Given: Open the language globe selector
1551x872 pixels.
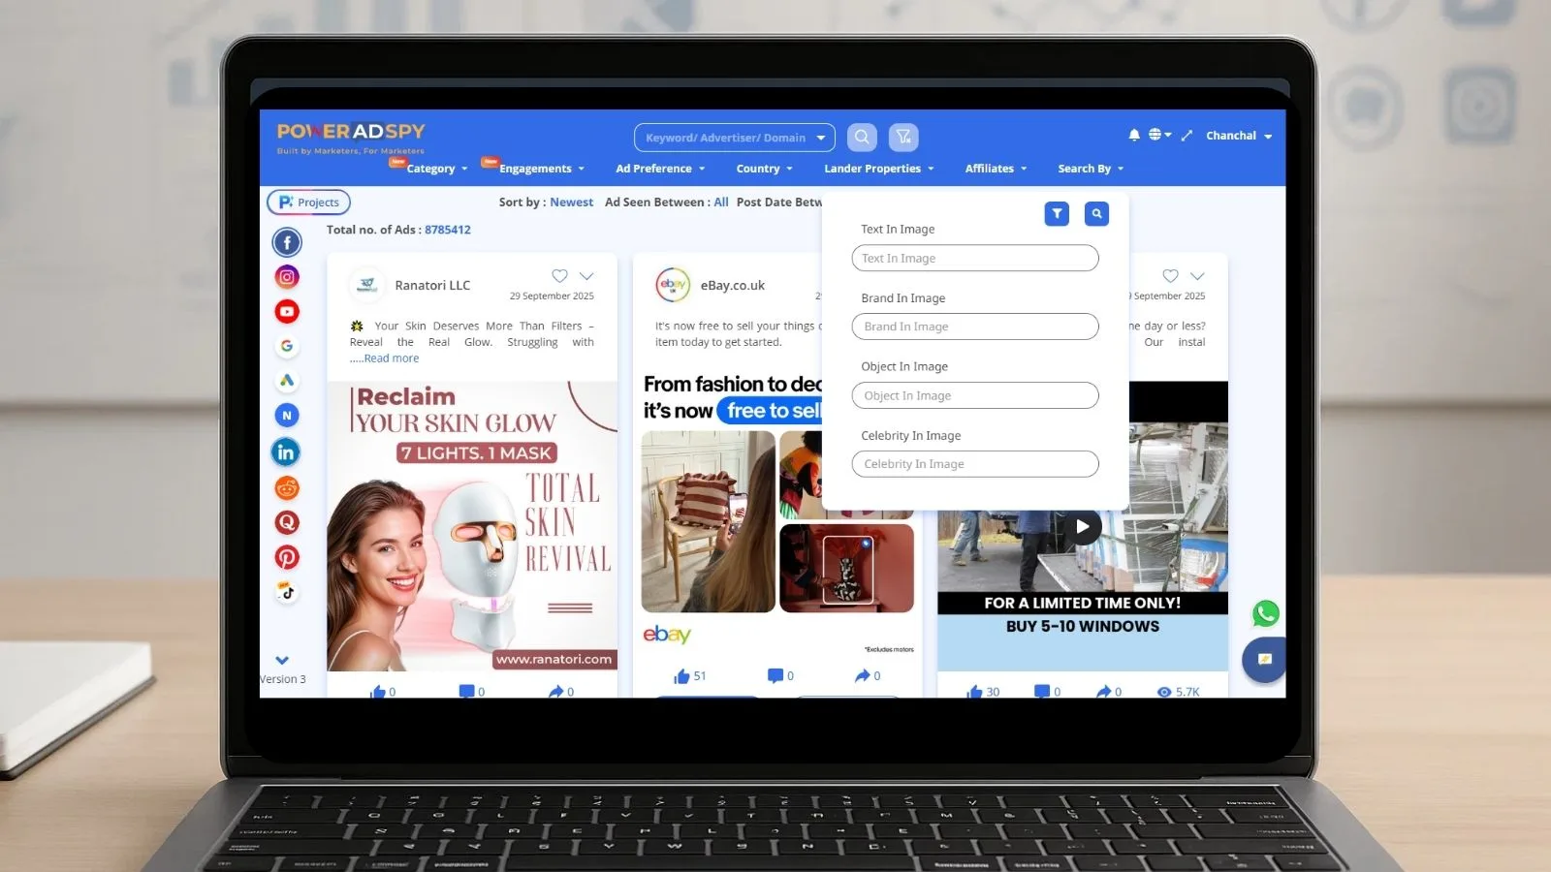Looking at the screenshot, I should 1159,135.
